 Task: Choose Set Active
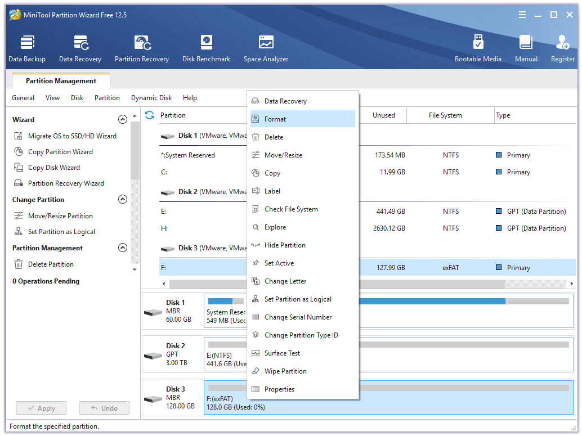(303, 263)
